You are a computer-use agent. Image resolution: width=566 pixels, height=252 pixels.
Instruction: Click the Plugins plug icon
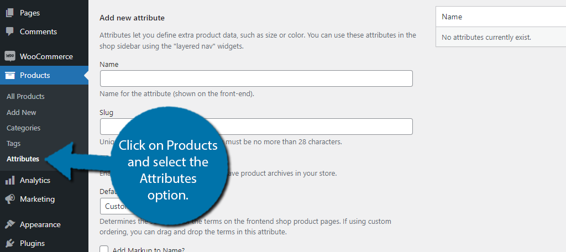click(10, 243)
